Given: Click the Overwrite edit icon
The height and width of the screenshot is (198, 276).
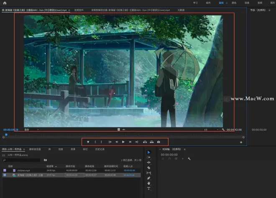Looking at the screenshot, I should (151, 142).
